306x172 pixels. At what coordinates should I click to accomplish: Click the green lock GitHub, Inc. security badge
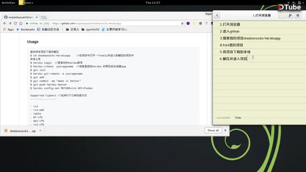pyautogui.click(x=37, y=23)
